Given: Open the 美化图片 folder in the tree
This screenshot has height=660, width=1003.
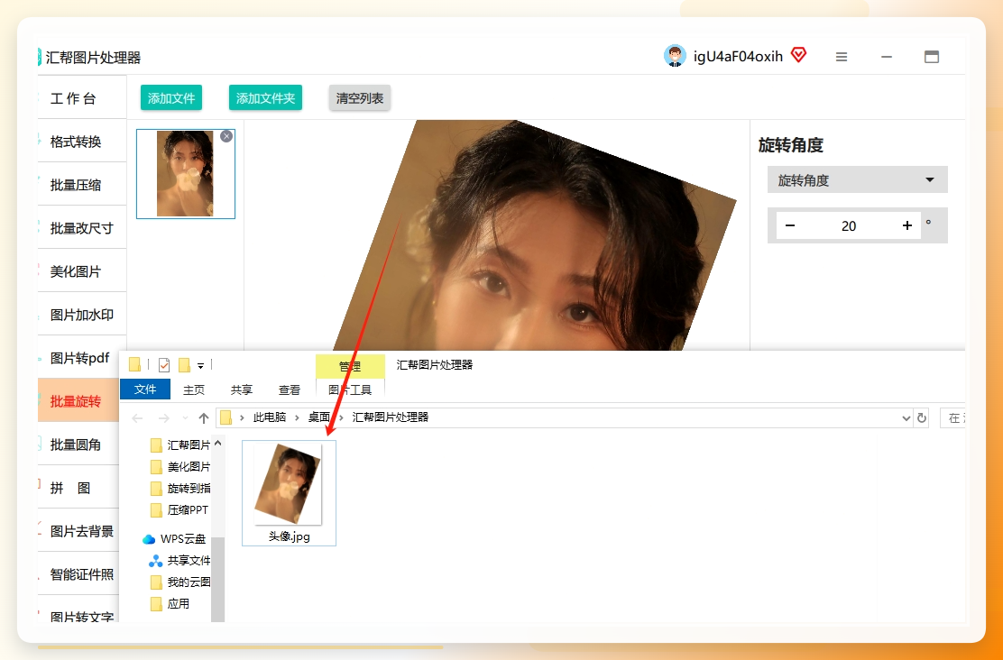Looking at the screenshot, I should 181,466.
